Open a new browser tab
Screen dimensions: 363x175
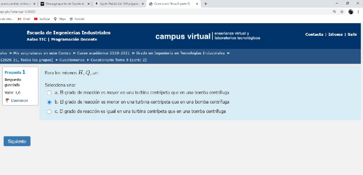205,4
